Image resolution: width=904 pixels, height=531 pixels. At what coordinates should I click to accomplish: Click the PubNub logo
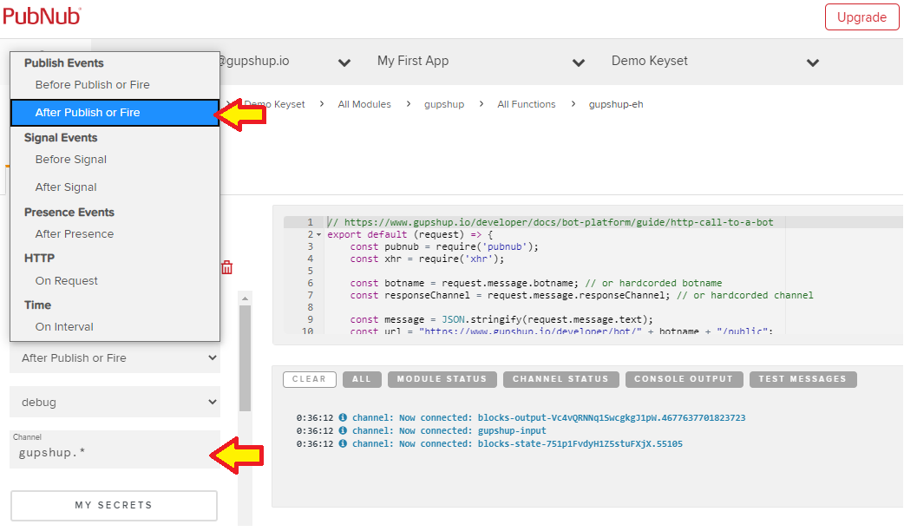42,16
